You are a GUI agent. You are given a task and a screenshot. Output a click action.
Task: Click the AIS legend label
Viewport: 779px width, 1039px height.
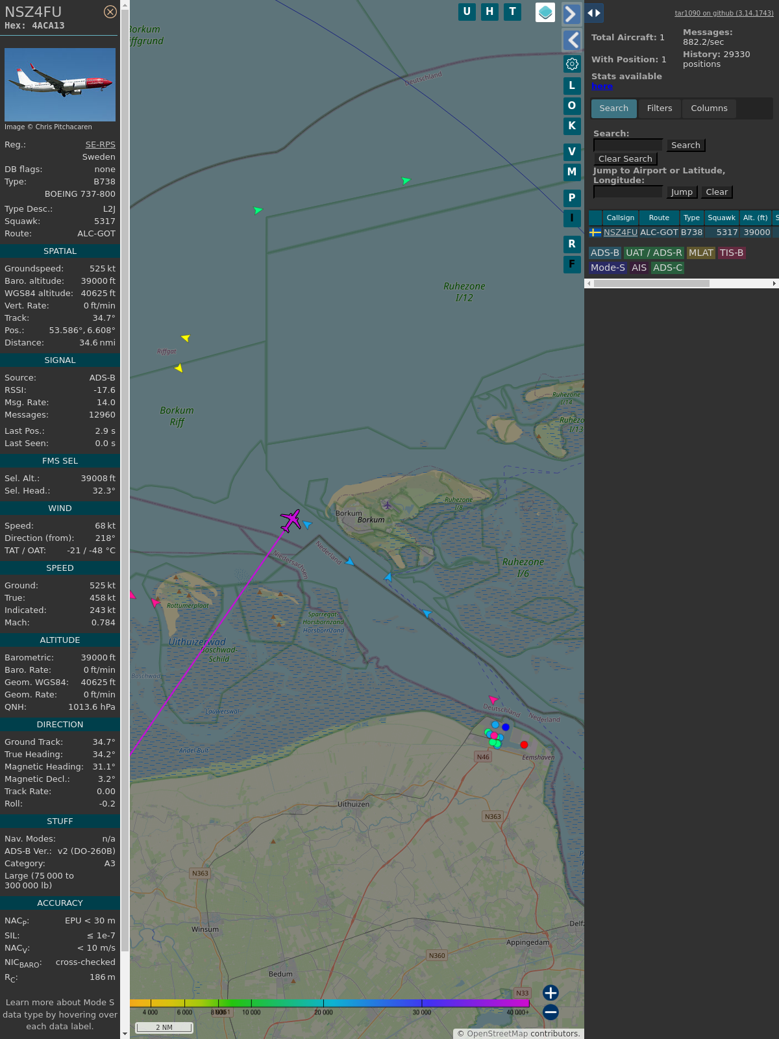(x=639, y=268)
